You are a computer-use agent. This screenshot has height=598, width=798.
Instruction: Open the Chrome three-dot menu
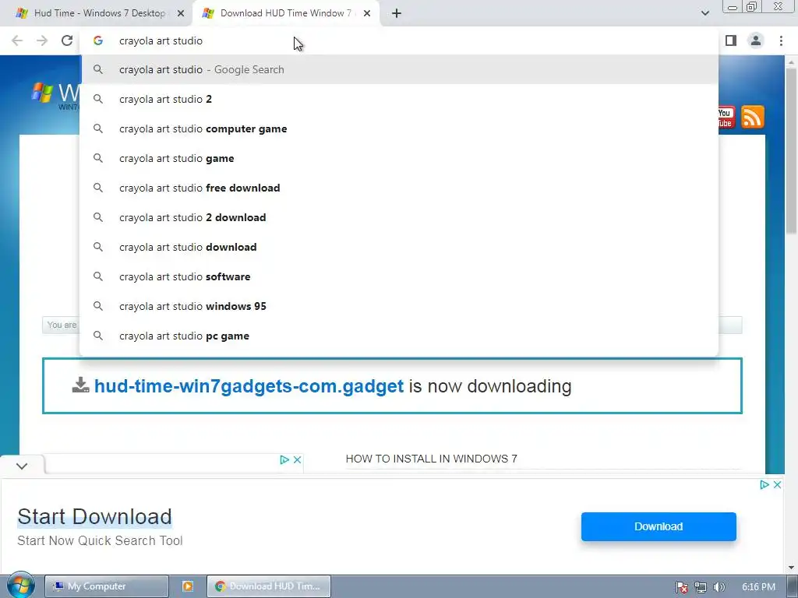pos(781,40)
